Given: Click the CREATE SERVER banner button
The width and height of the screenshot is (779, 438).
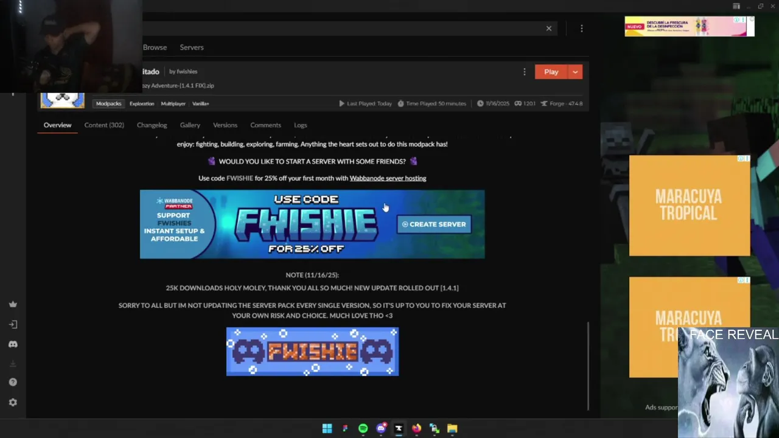Looking at the screenshot, I should 434,224.
